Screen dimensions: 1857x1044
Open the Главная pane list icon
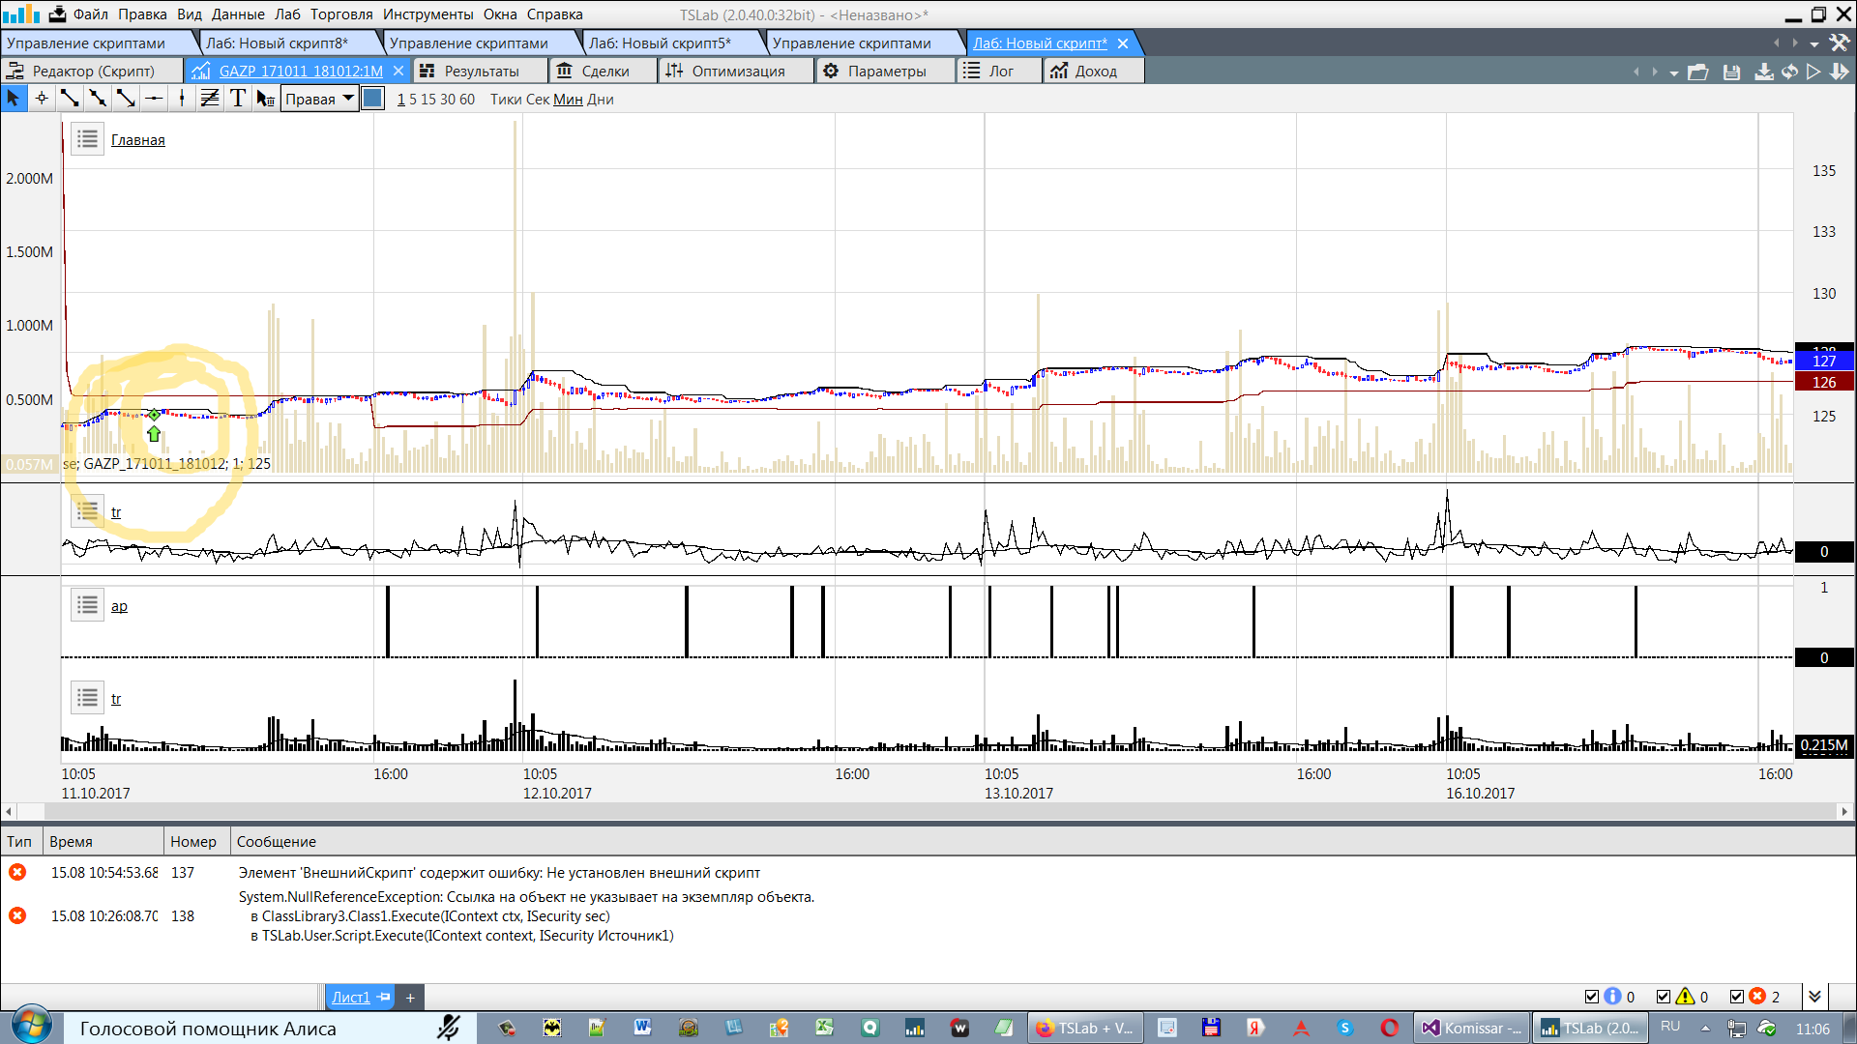(87, 139)
